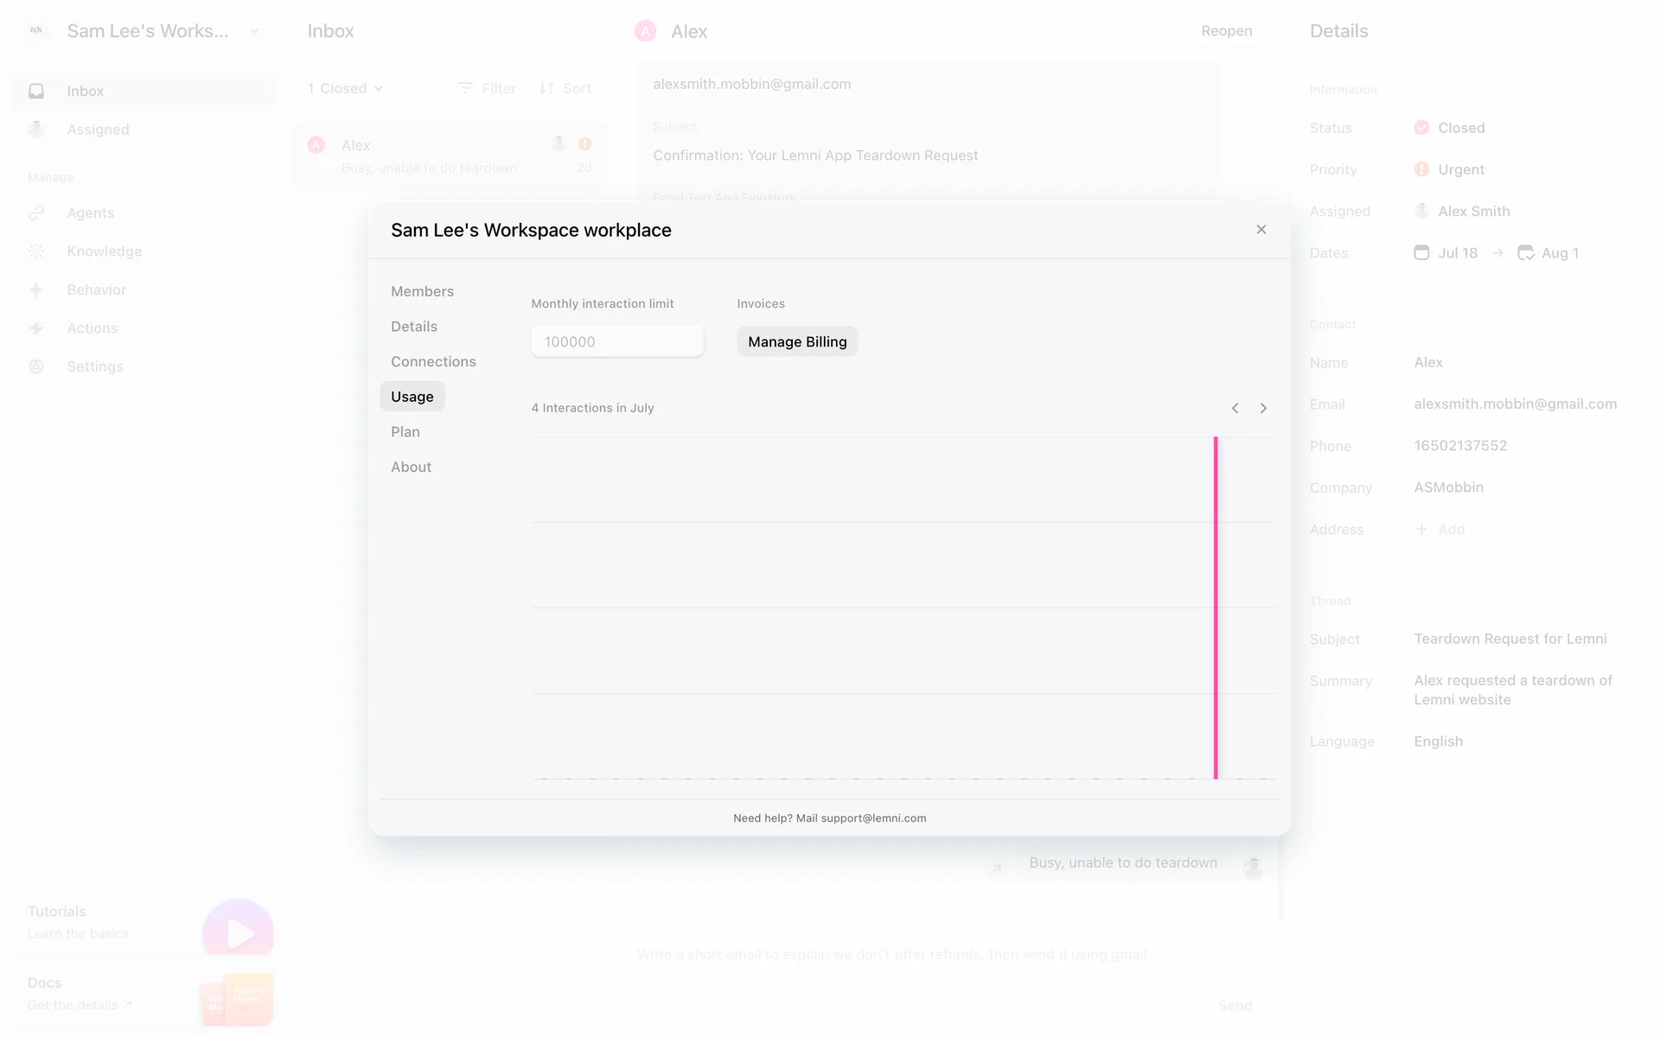Image resolution: width=1660 pixels, height=1037 pixels.
Task: Click the Actions lightning icon
Action: (x=36, y=328)
